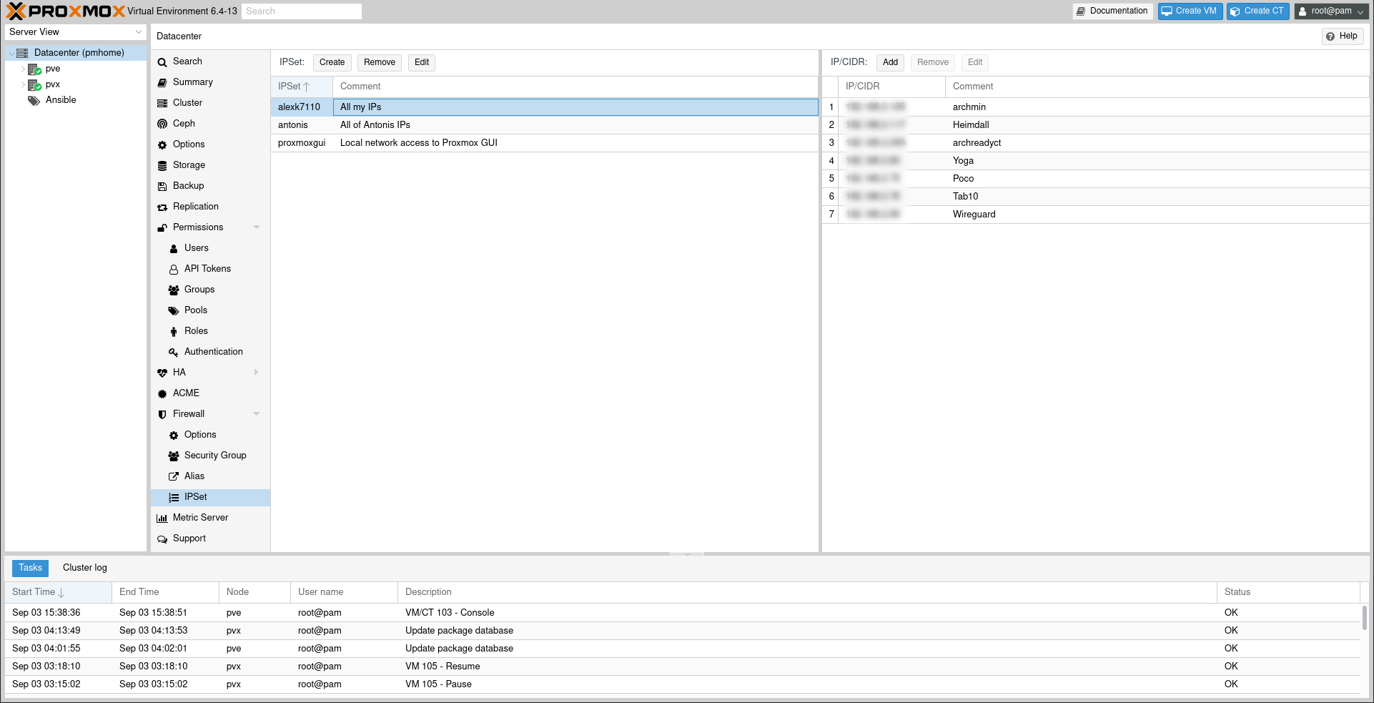Viewport: 1374px width, 703px height.
Task: Open the root@pam user menu
Action: point(1330,11)
